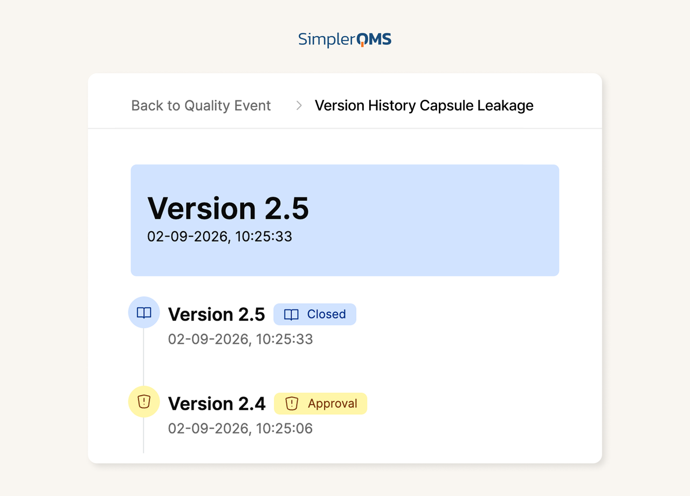Click the large Version 2.5 banner heading
Image resolution: width=690 pixels, height=496 pixels.
[228, 208]
